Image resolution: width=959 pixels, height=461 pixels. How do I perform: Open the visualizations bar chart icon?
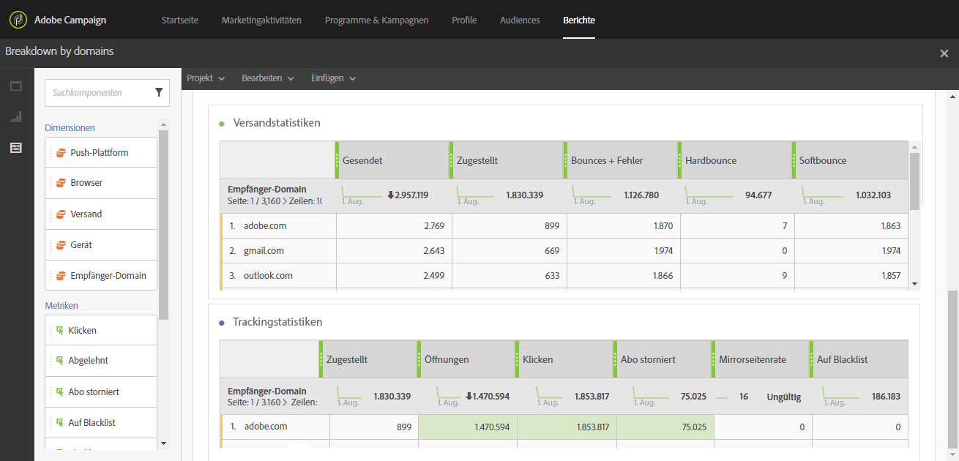pos(16,117)
